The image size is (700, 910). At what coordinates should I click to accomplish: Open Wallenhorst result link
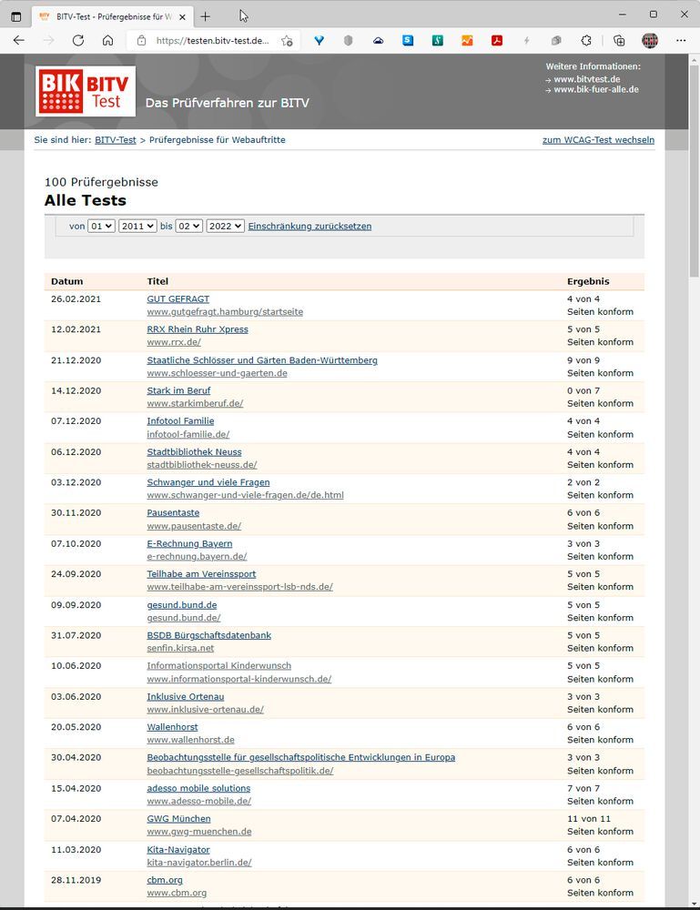[172, 726]
